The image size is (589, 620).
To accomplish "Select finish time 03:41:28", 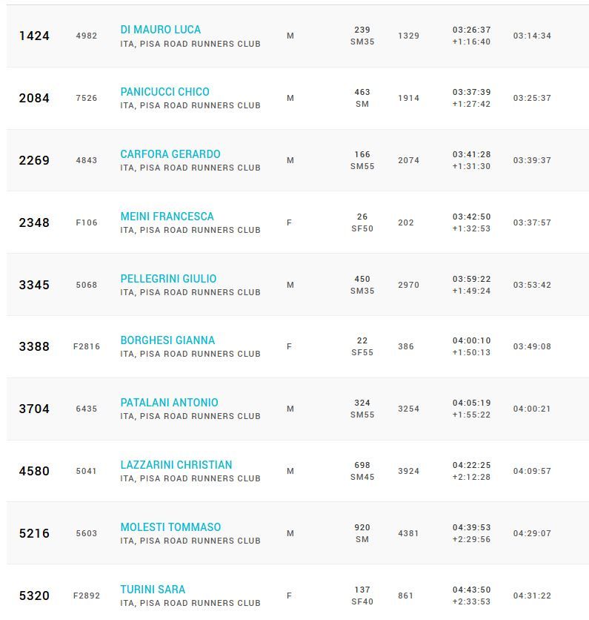I will tap(471, 154).
